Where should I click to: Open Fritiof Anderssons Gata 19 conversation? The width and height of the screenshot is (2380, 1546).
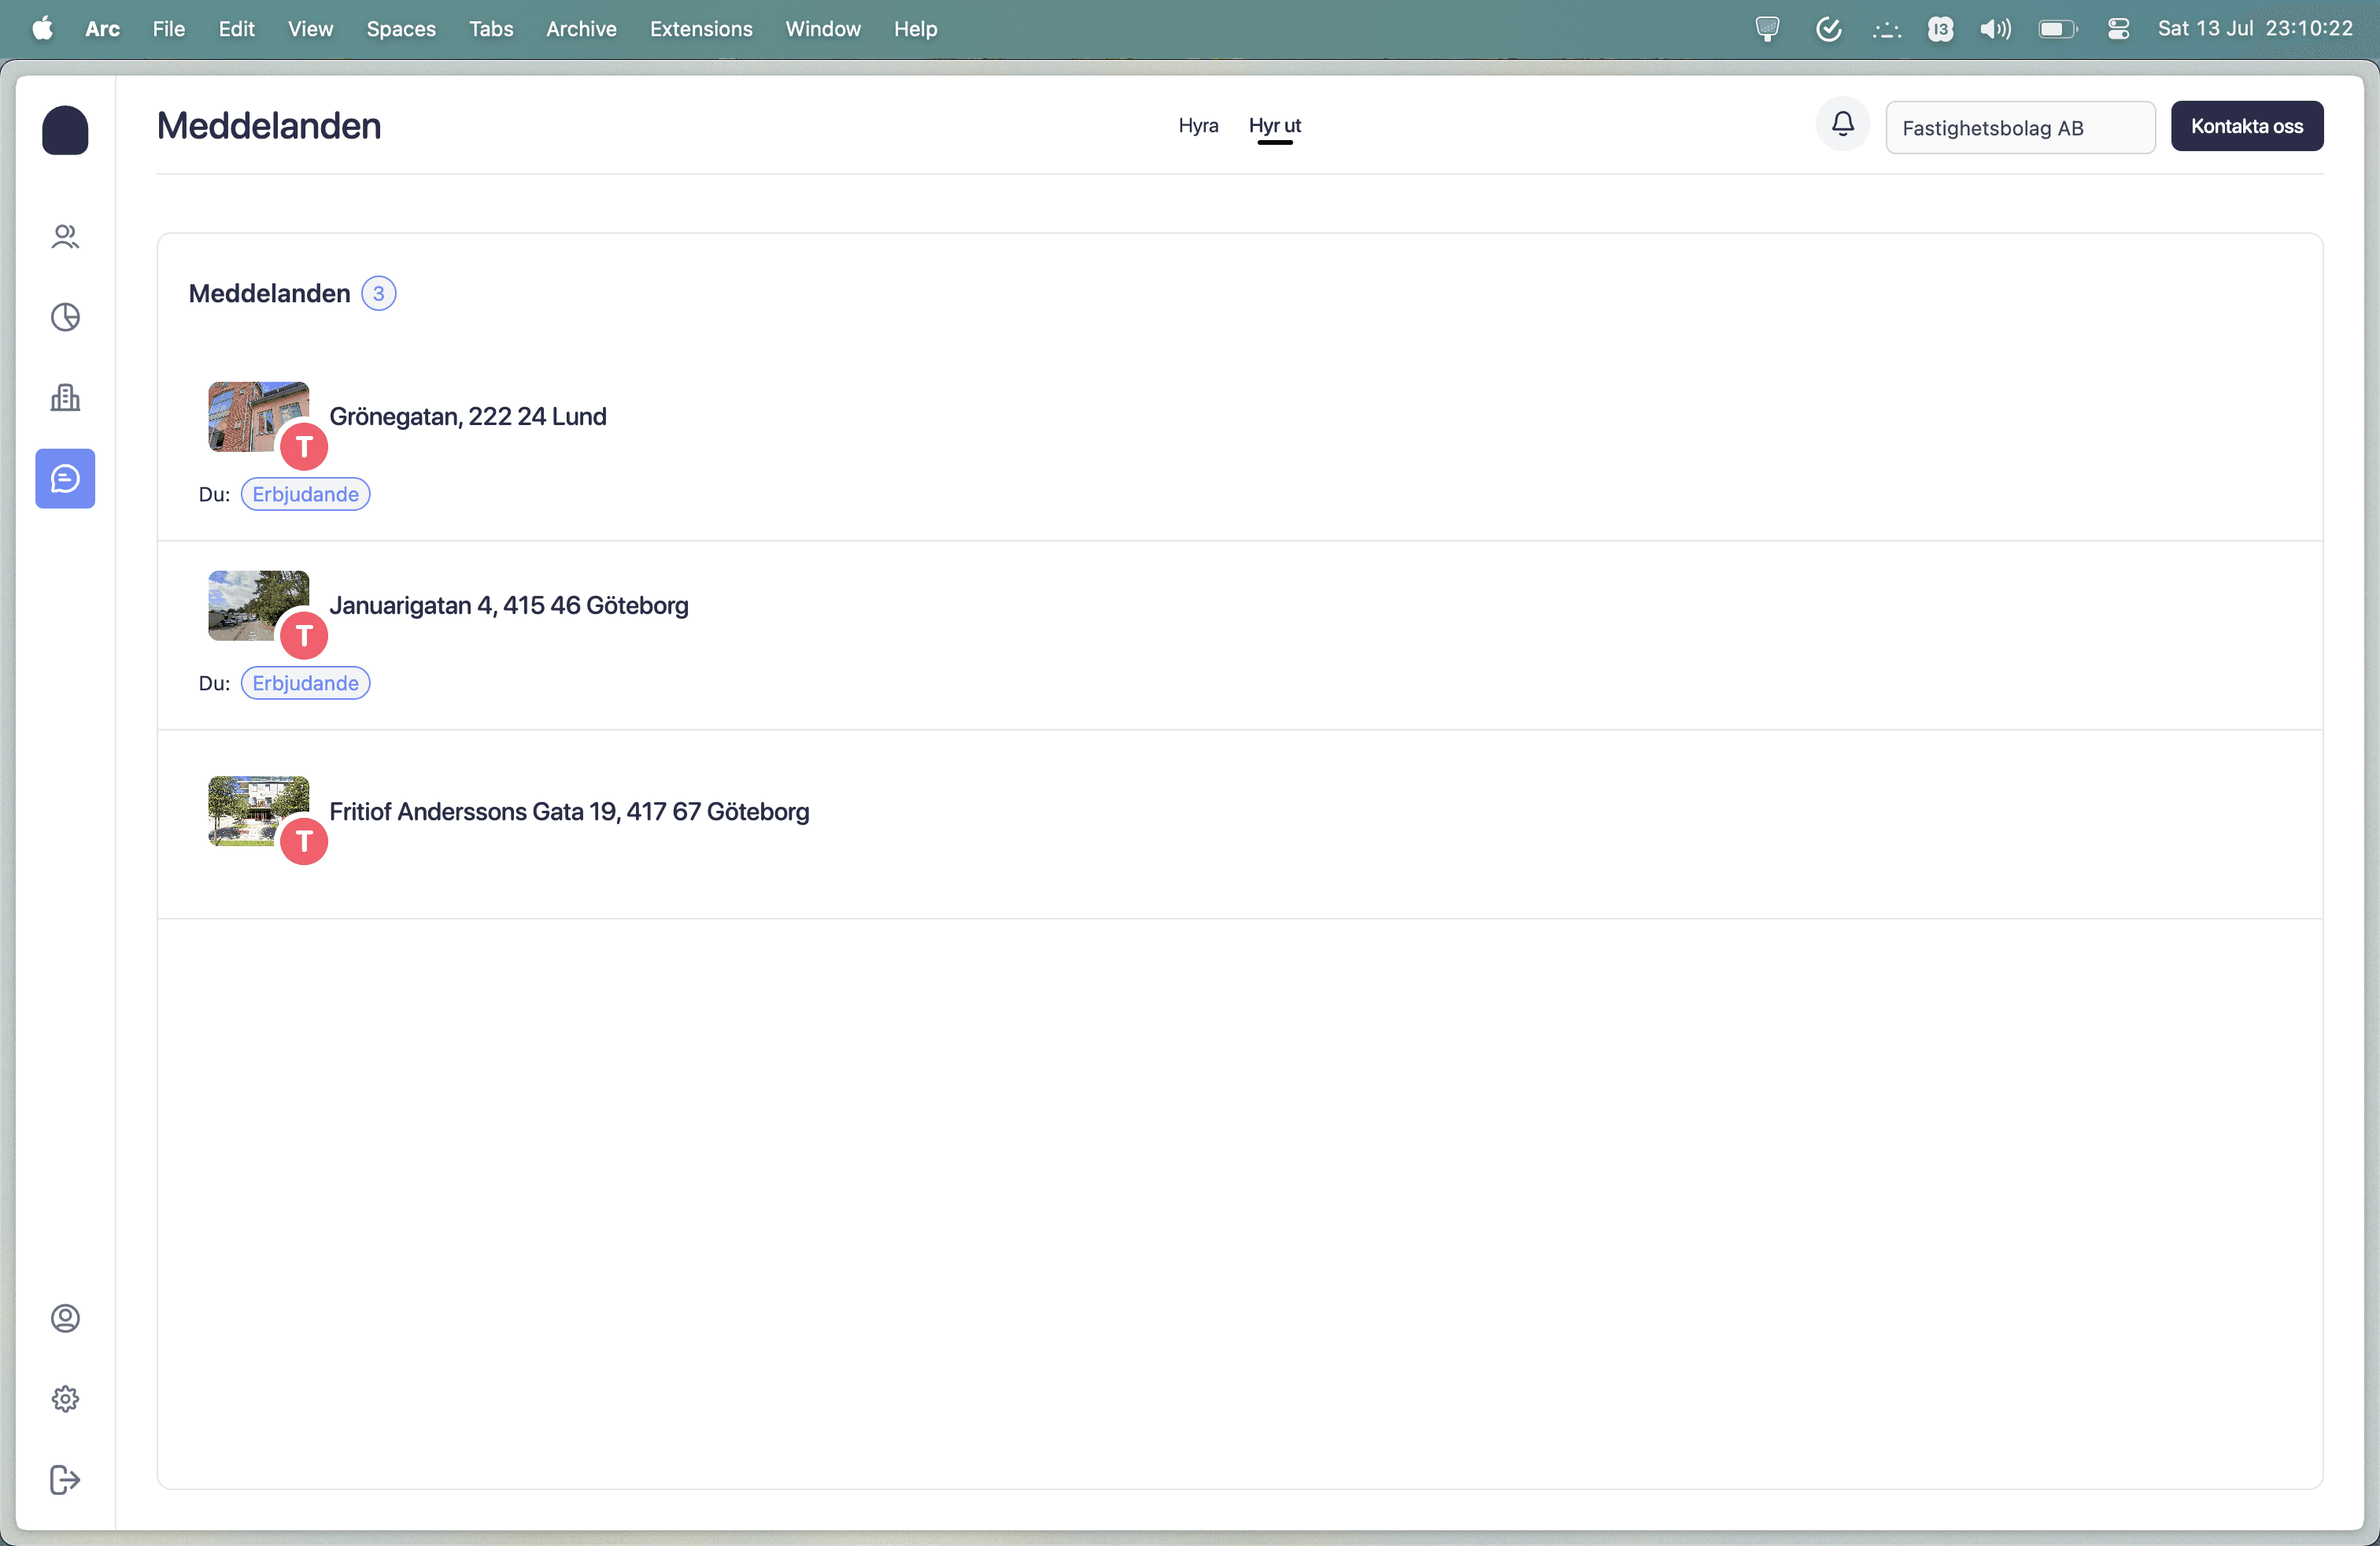(568, 811)
